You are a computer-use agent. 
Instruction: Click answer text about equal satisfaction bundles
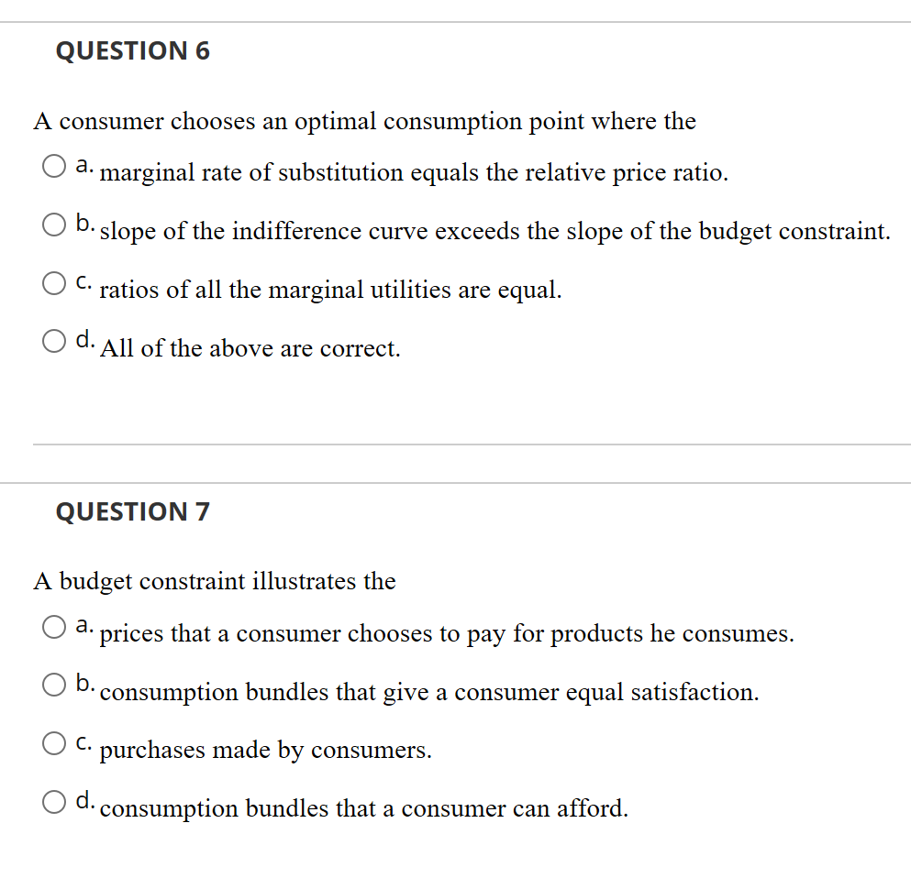429,692
